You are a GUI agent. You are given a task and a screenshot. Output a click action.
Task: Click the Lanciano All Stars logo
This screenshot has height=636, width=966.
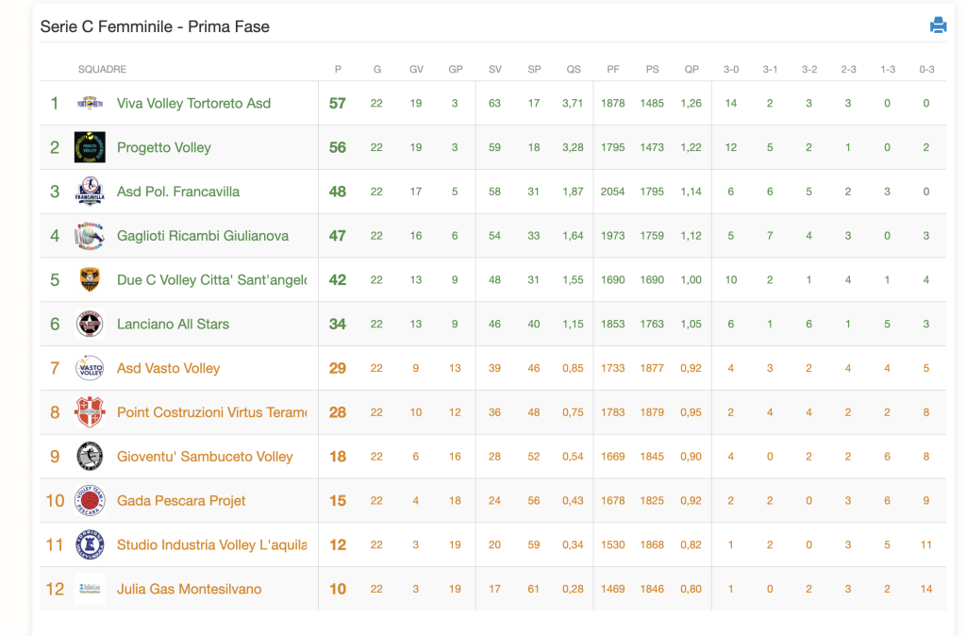pos(90,324)
